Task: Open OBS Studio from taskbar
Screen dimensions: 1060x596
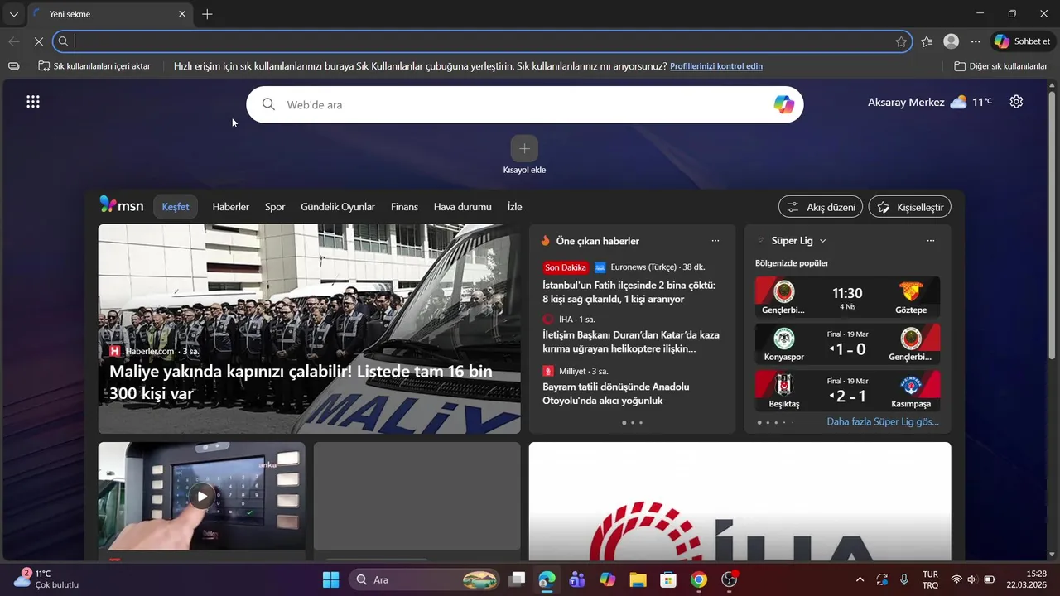Action: (x=730, y=579)
